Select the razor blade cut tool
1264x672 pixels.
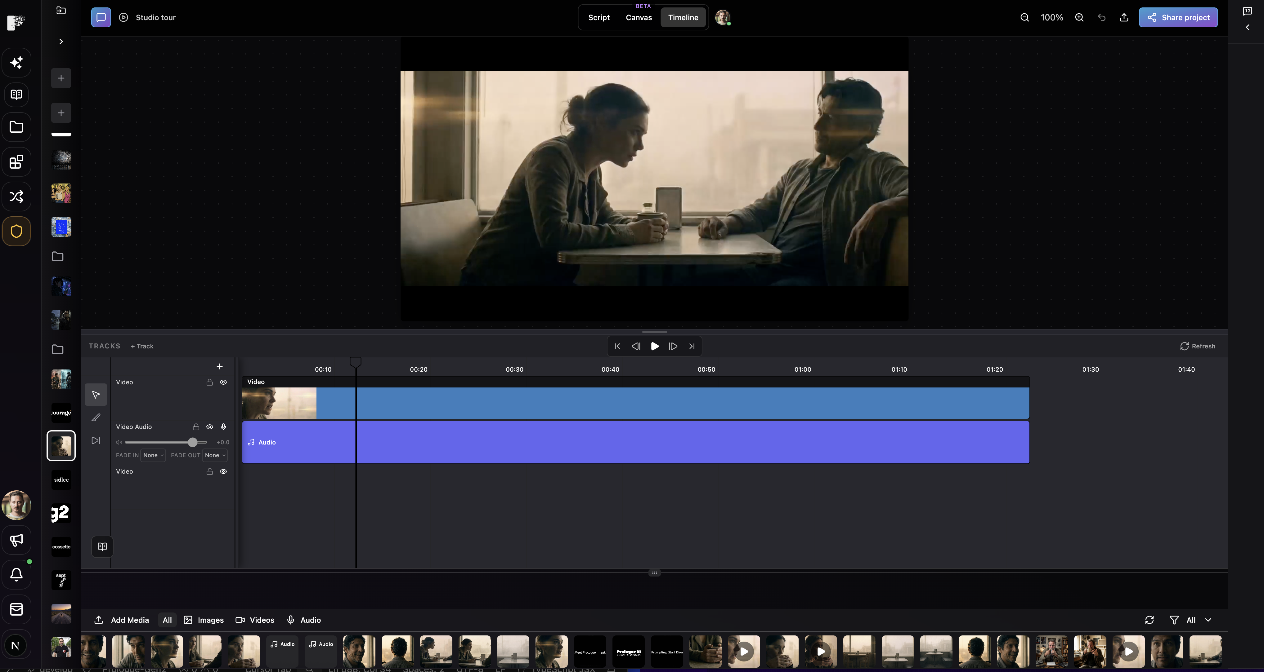coord(96,418)
